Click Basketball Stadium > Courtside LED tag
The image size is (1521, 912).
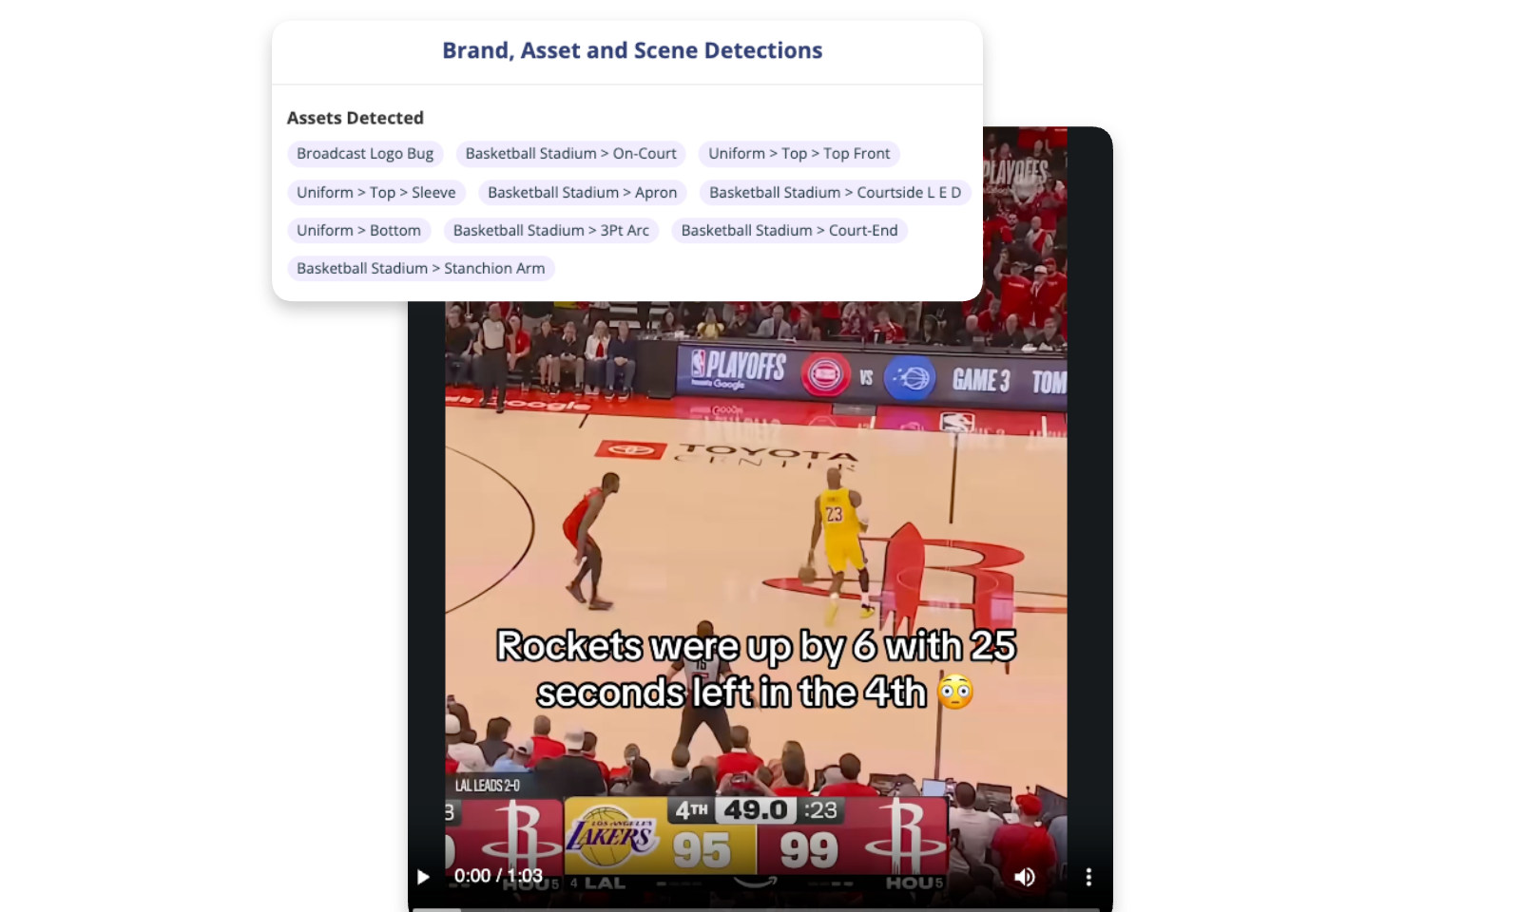[x=836, y=193]
